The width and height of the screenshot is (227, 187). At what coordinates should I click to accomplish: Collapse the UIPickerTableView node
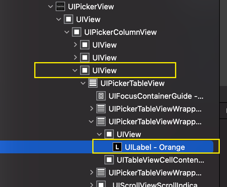tap(84, 83)
